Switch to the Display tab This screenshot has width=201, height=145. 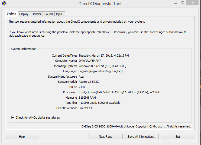[24, 14]
